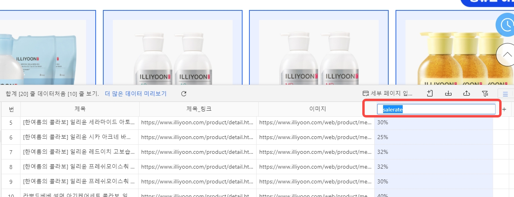This screenshot has width=514, height=197.
Task: Select the 이미지 column header
Action: [316, 109]
